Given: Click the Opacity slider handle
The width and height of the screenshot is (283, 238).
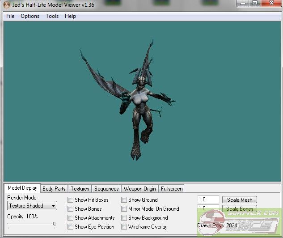Looking at the screenshot, I should pyautogui.click(x=55, y=224).
